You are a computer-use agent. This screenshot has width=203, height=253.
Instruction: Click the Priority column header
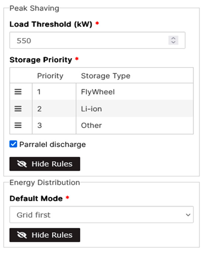(50, 76)
